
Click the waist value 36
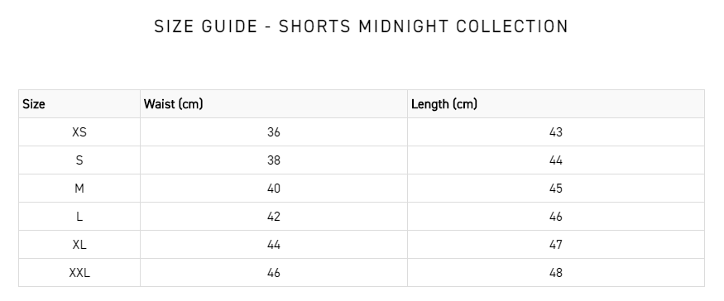click(x=274, y=132)
